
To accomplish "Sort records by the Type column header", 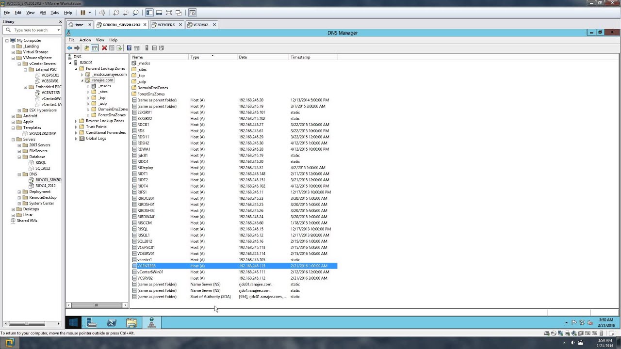I will coord(212,57).
